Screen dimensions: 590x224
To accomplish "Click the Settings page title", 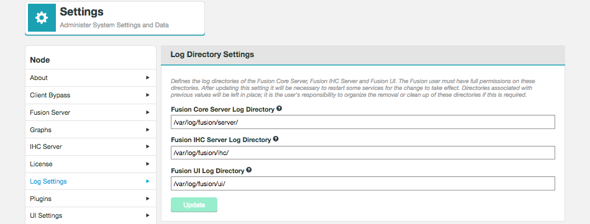I will [x=81, y=12].
